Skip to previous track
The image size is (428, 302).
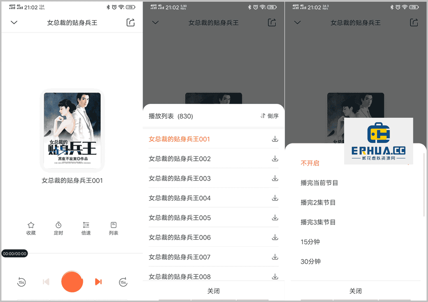point(46,282)
